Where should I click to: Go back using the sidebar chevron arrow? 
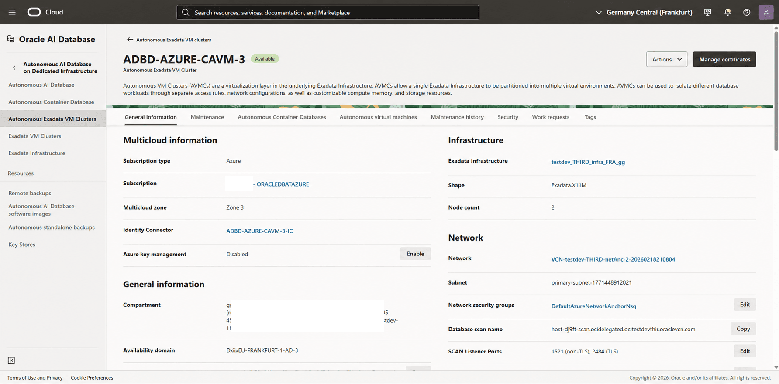coord(14,68)
